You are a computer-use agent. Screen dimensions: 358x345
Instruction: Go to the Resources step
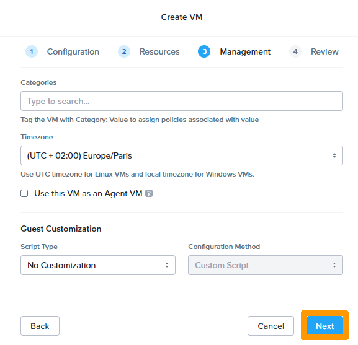[159, 51]
